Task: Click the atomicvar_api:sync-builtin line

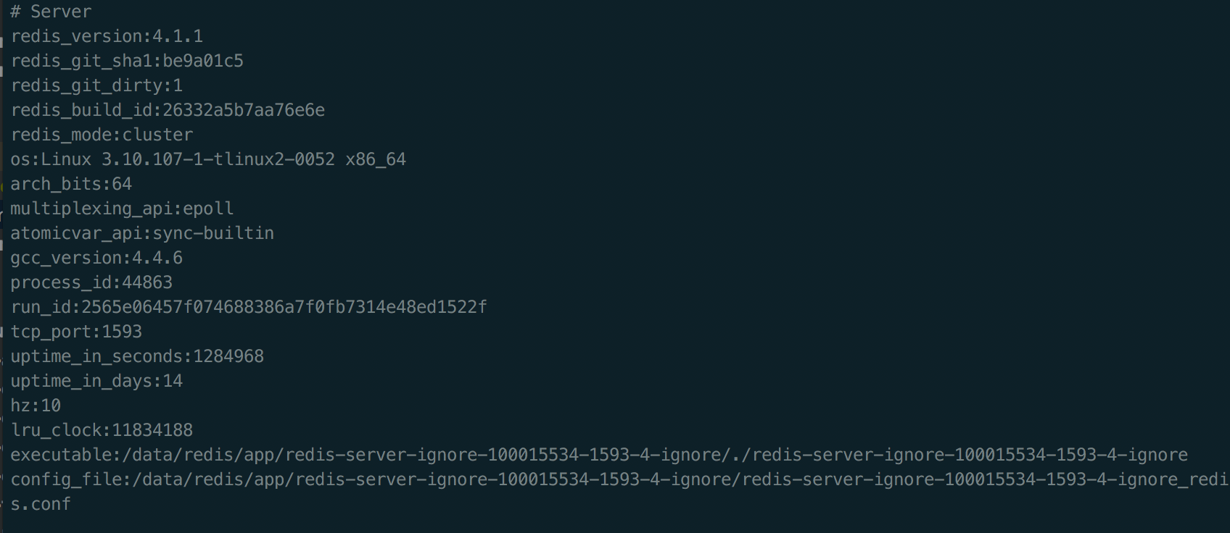Action: (x=142, y=233)
